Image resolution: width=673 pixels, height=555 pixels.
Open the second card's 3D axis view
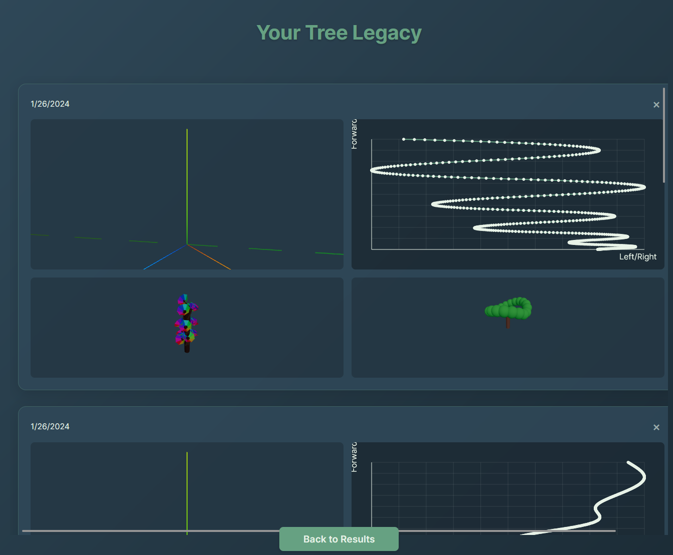pos(187,488)
